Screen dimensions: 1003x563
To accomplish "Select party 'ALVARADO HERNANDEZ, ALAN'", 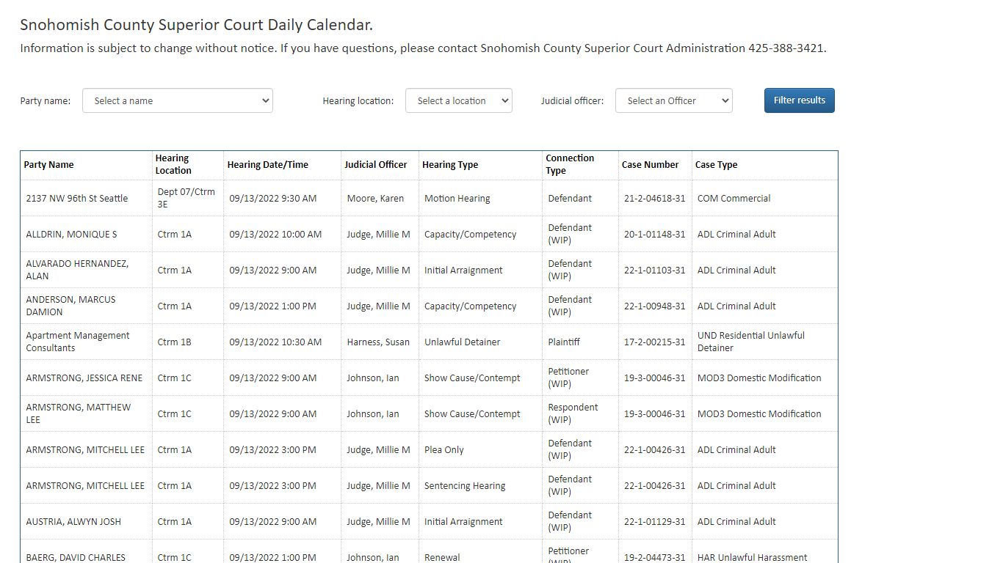I will point(77,270).
